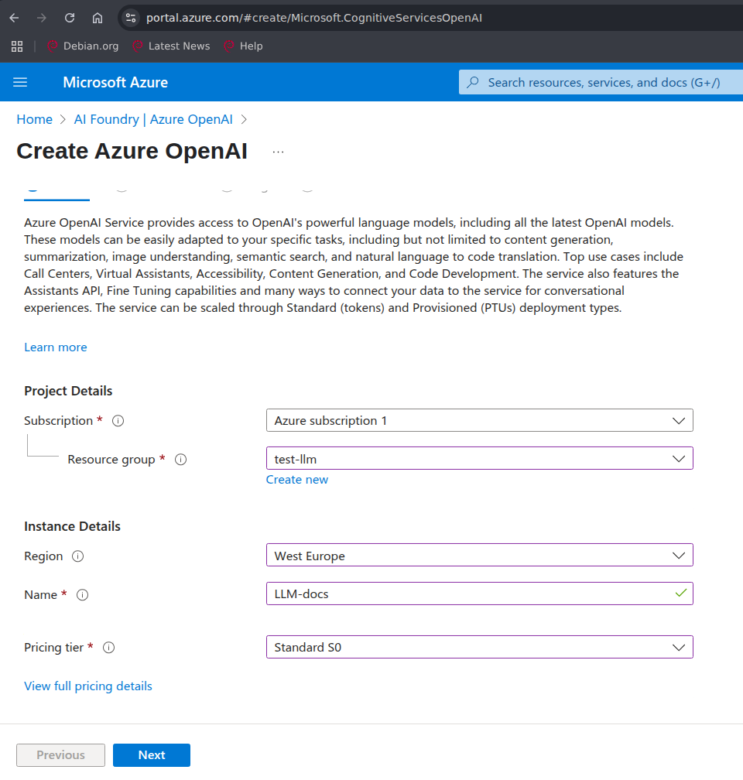
Task: Open the Pricing tier dropdown
Action: [479, 647]
